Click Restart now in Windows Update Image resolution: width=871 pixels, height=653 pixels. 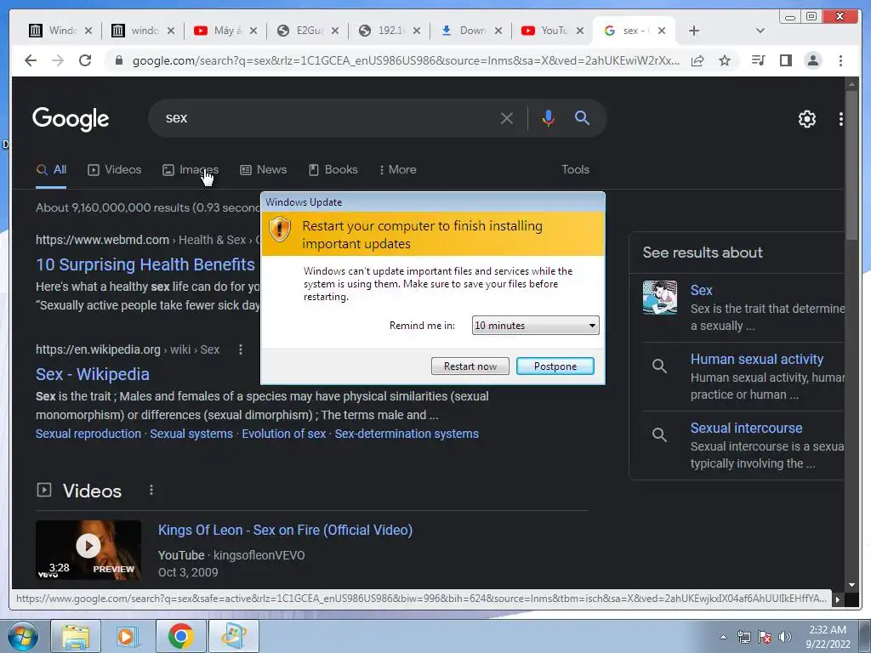tap(470, 366)
